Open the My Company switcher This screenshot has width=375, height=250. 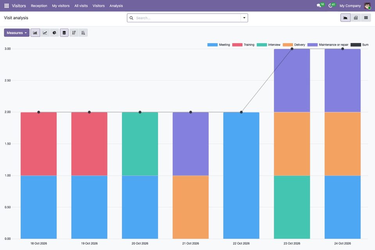350,6
